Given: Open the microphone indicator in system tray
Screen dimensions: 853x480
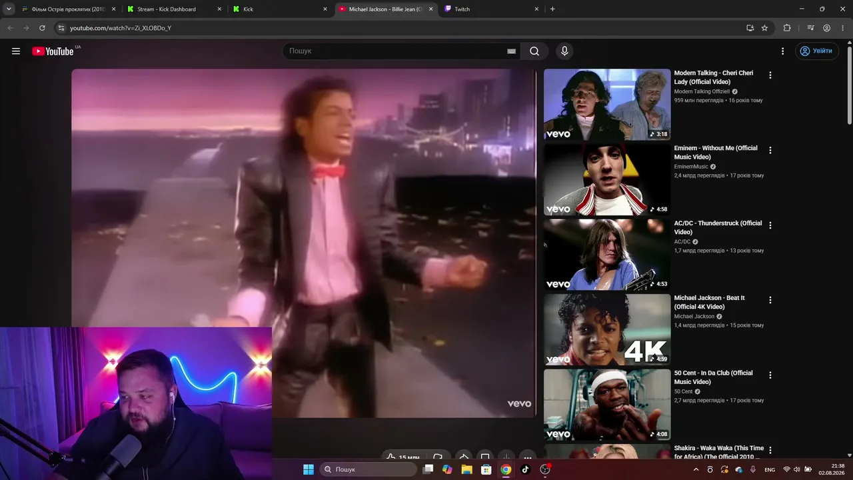Looking at the screenshot, I should 753,469.
